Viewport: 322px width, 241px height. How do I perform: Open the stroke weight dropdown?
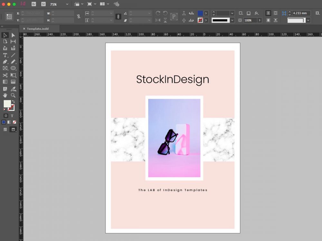click(232, 13)
